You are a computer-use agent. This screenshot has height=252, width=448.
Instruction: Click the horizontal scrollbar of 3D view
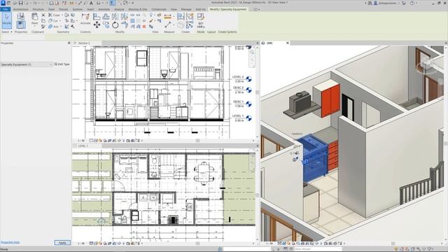coord(393,244)
